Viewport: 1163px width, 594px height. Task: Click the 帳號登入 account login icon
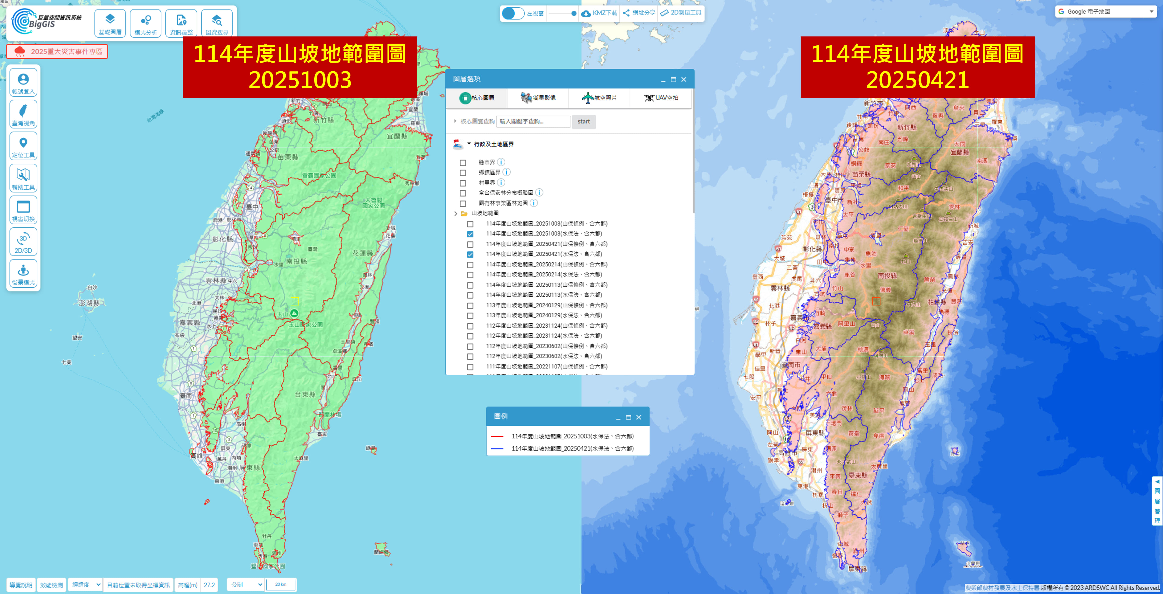click(23, 83)
